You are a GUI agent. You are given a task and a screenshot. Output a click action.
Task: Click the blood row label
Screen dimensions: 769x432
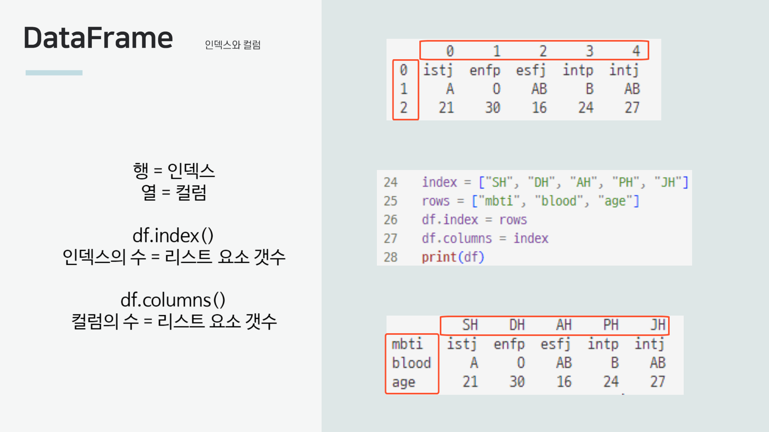[411, 363]
